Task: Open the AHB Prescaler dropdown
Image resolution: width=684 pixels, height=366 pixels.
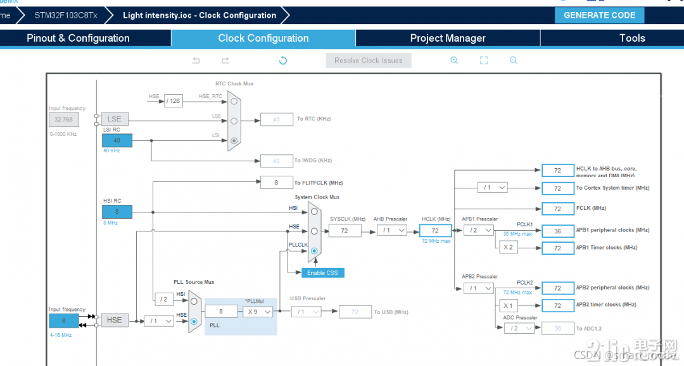Action: 392,230
